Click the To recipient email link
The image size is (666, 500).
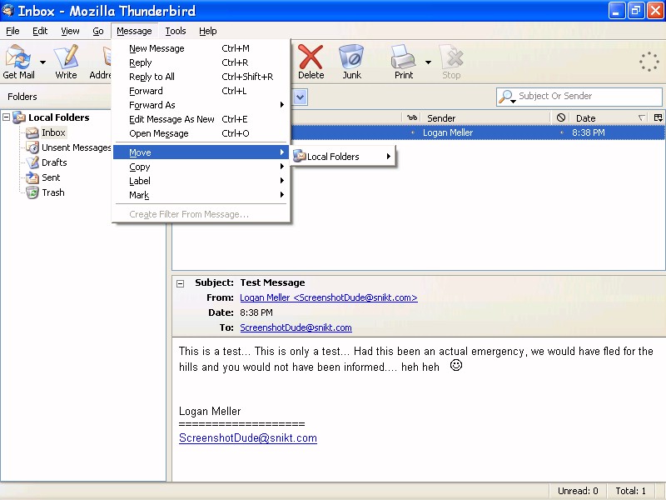296,327
